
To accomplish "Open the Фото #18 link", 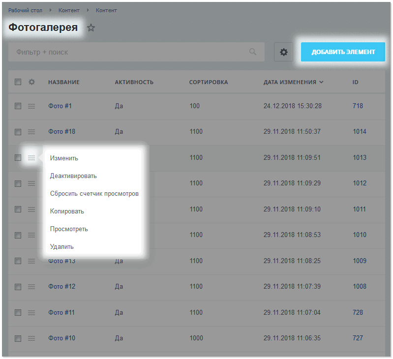I will [61, 131].
